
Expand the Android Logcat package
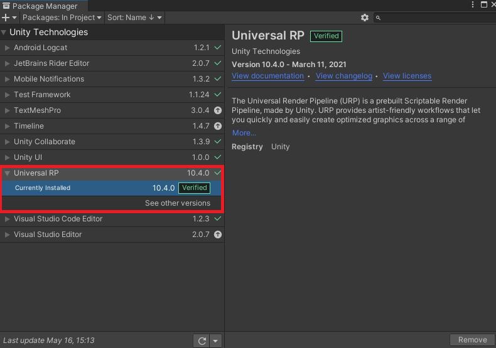point(7,48)
